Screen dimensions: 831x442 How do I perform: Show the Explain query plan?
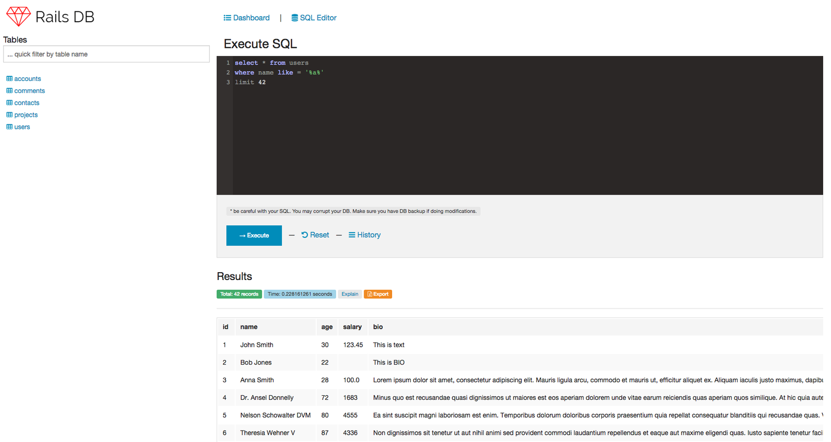point(350,294)
